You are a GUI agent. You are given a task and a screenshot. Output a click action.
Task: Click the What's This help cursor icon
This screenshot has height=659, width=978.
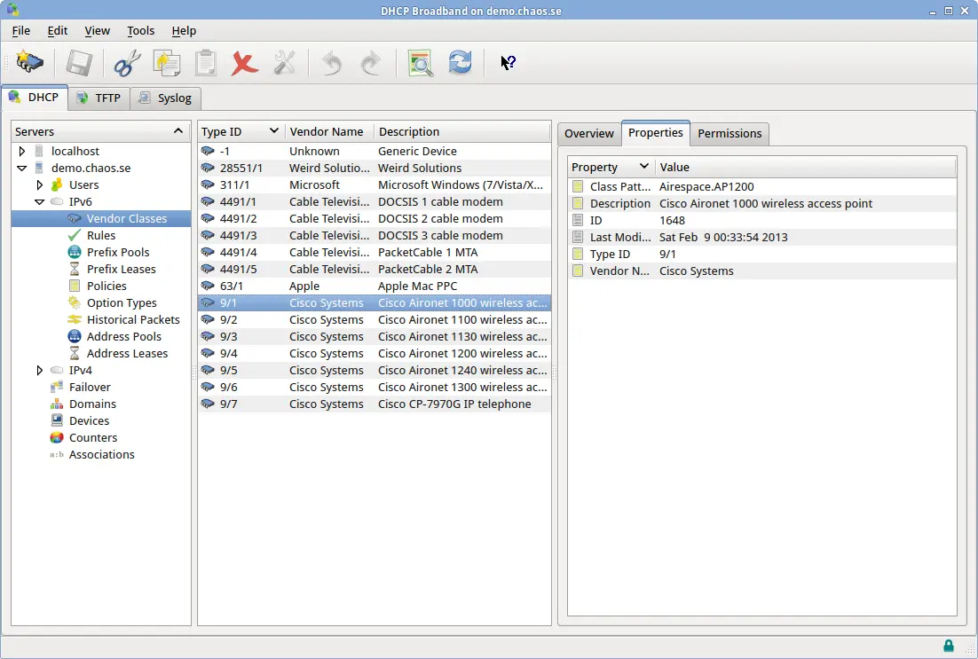click(508, 63)
